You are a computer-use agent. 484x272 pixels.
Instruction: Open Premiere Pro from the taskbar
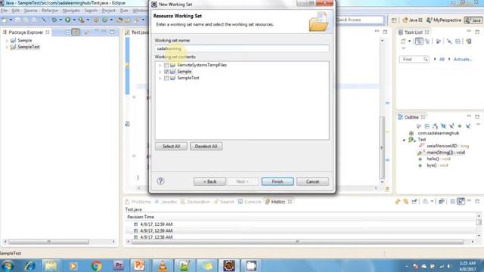119,265
